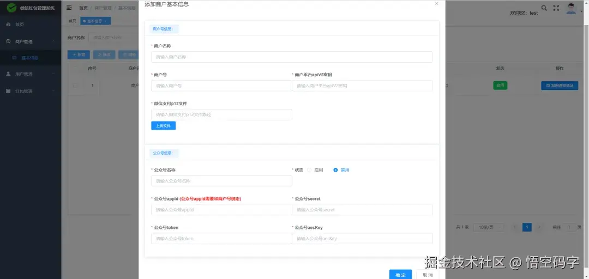Expand the 红包管理 sidebar menu
This screenshot has height=279, width=589.
31,91
